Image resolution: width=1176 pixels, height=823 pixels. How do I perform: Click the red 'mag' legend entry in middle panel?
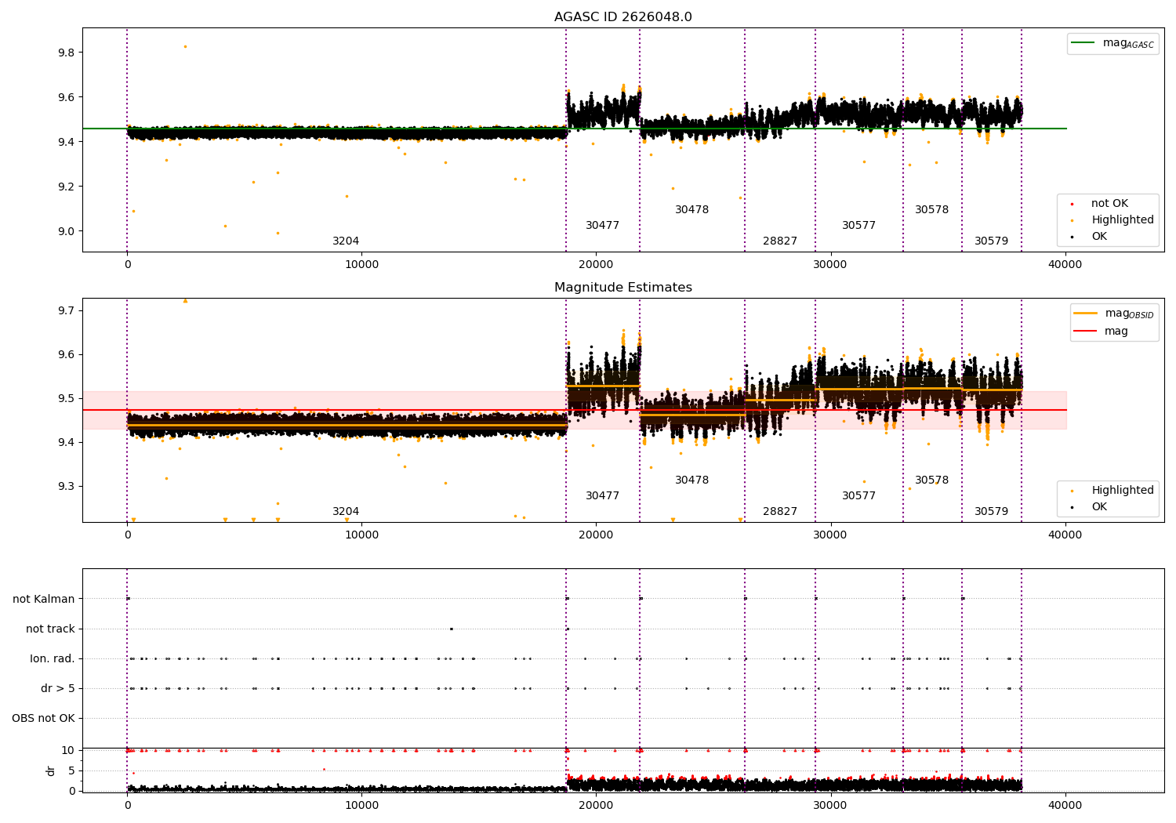[x=1102, y=332]
